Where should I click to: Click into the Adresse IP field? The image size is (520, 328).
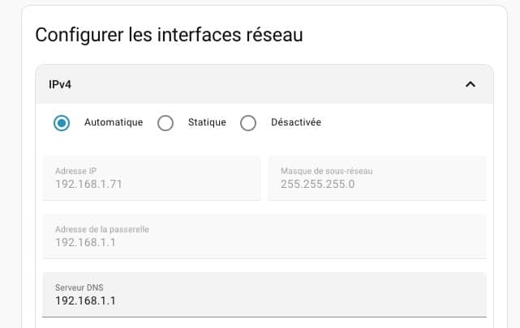pyautogui.click(x=151, y=178)
